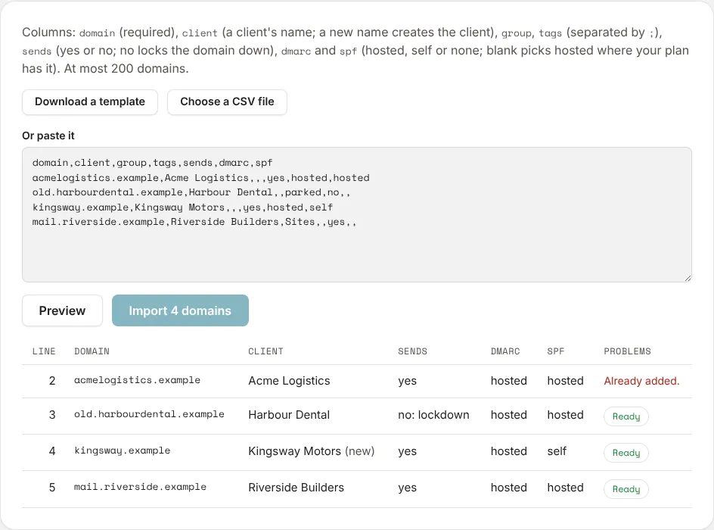
Task: Click the self SPF value for kingsway.example
Action: (557, 451)
